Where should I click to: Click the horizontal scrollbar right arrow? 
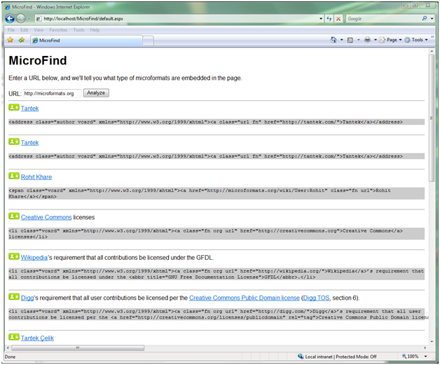(x=425, y=348)
